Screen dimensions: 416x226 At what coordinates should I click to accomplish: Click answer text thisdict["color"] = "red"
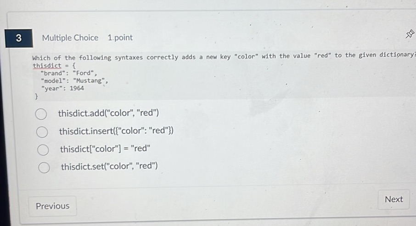pos(105,149)
